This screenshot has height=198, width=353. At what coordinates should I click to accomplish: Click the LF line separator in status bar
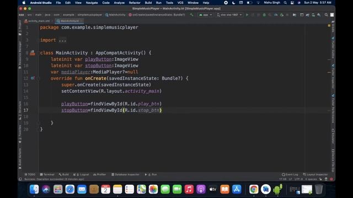pos(291,179)
